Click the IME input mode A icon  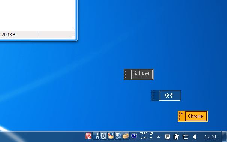[96, 136]
